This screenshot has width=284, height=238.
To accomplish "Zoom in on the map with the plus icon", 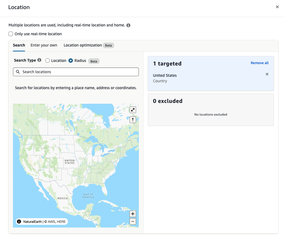I will [133, 214].
